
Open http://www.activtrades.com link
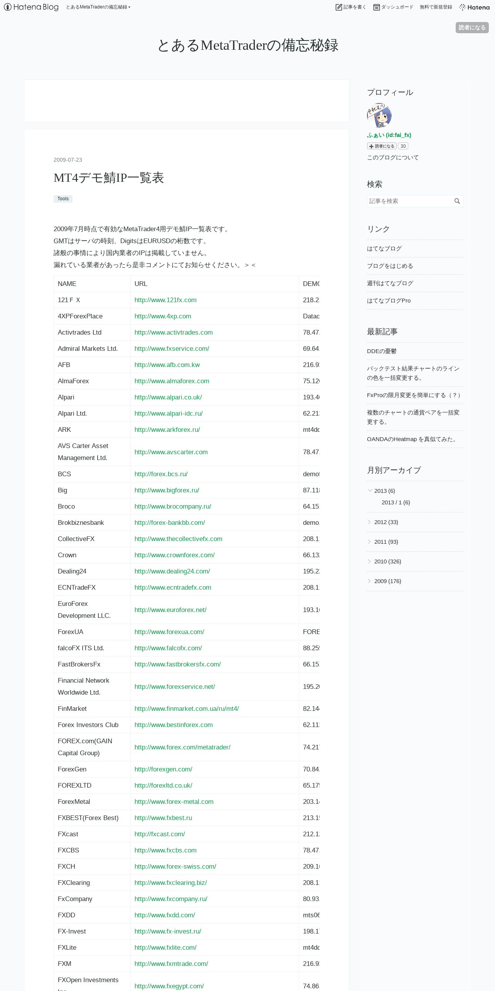(173, 332)
